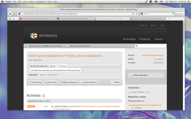Click the master branch link
191x119 pixels.
(x=43, y=75)
